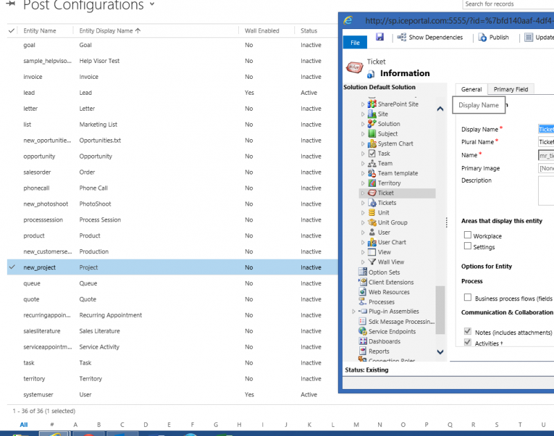This screenshot has width=554, height=436.
Task: Sort by the Wall Enabled column header
Action: 262,30
